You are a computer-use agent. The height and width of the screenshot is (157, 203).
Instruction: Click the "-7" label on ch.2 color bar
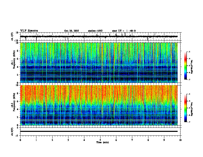189,122
